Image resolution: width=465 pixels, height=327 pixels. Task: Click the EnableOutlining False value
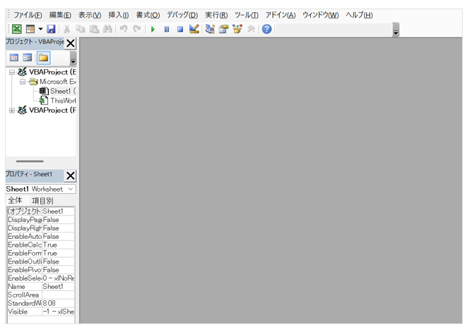click(58, 261)
